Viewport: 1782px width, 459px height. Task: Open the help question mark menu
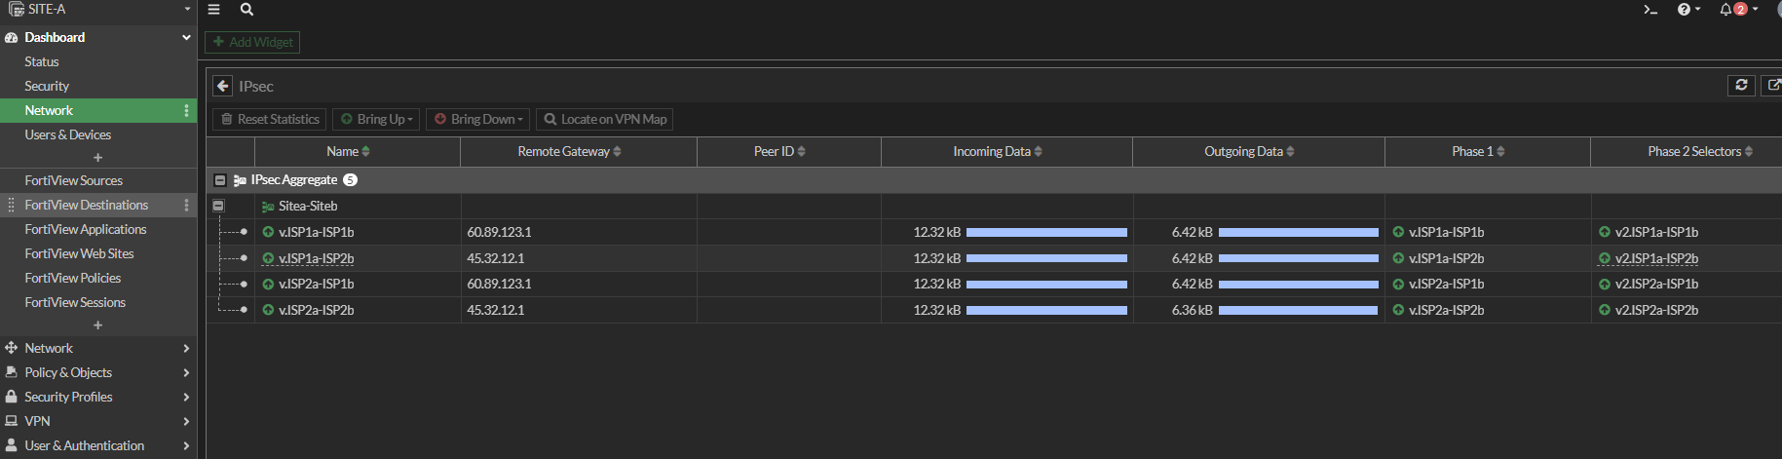tap(1687, 10)
